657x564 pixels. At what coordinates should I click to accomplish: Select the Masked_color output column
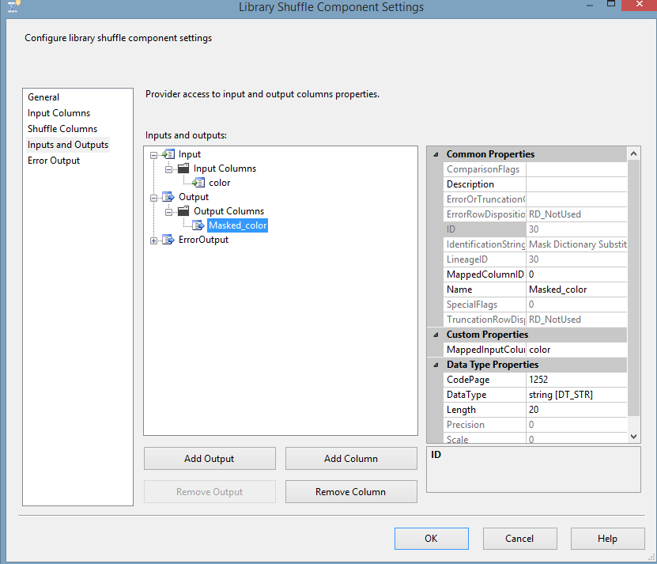point(237,225)
